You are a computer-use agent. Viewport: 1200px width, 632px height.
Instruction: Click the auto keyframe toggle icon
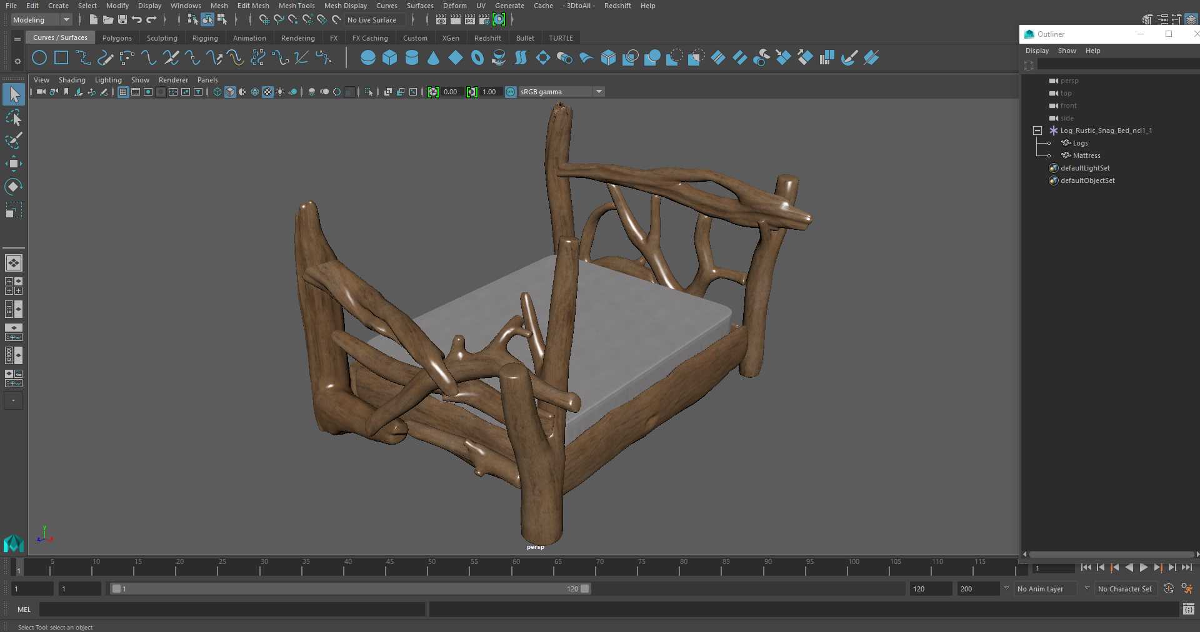click(1169, 588)
